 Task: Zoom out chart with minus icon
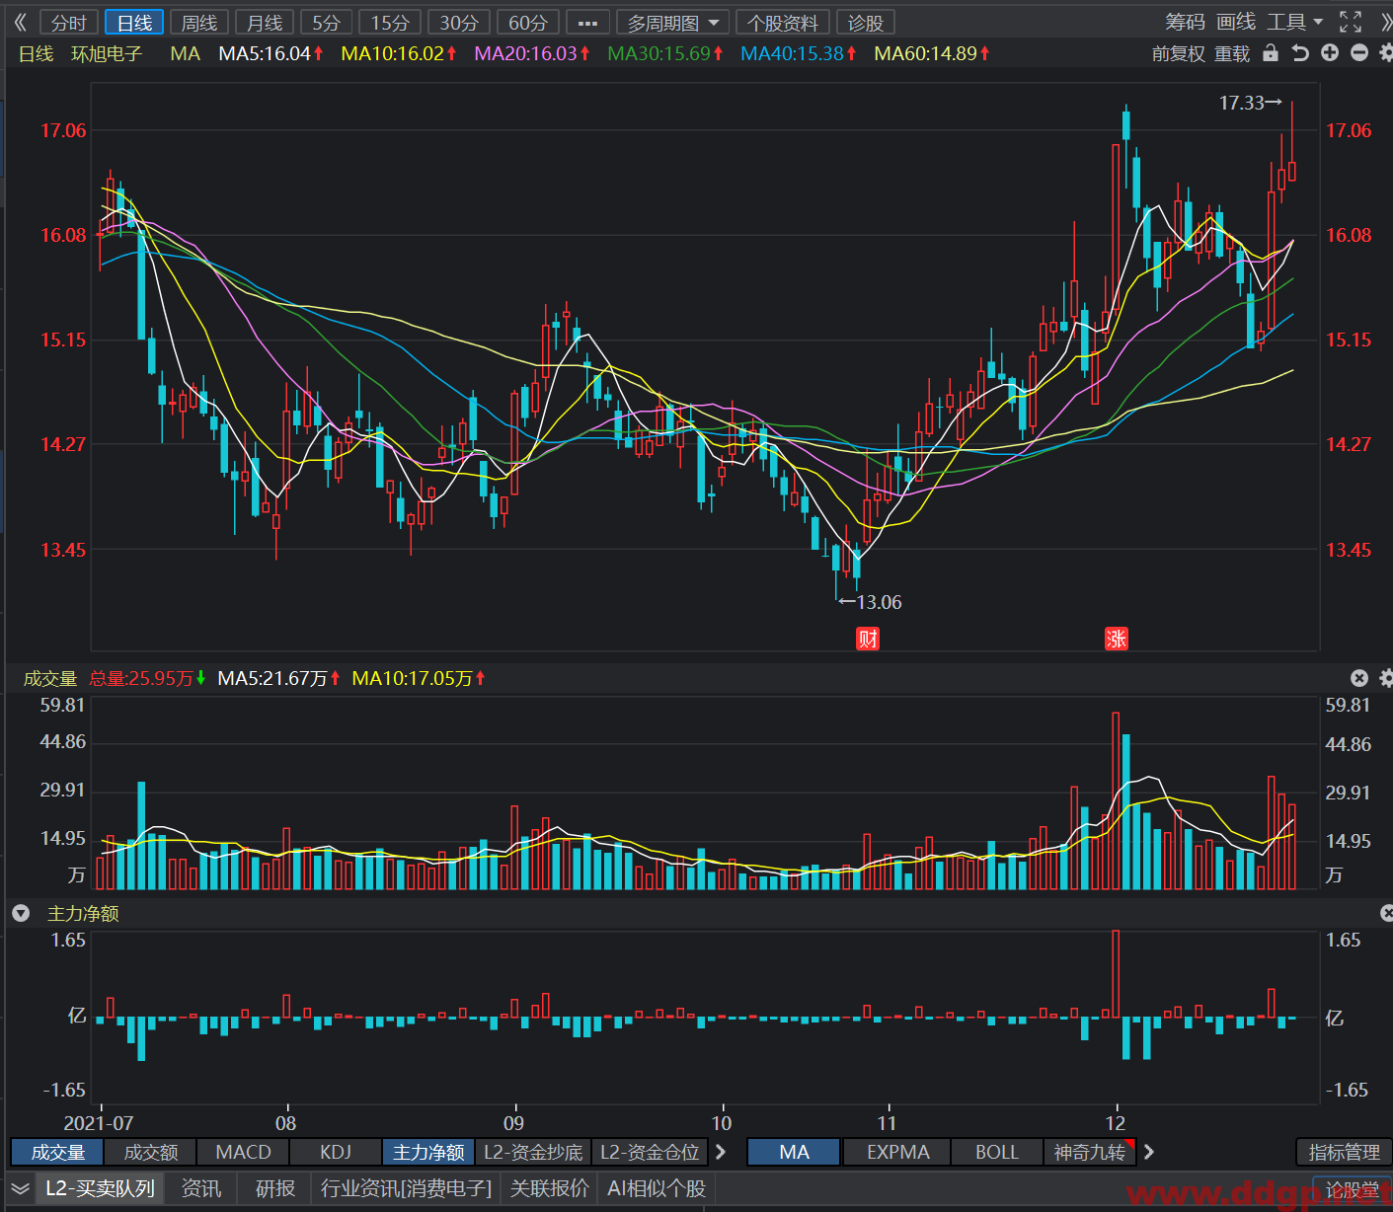pyautogui.click(x=1359, y=53)
